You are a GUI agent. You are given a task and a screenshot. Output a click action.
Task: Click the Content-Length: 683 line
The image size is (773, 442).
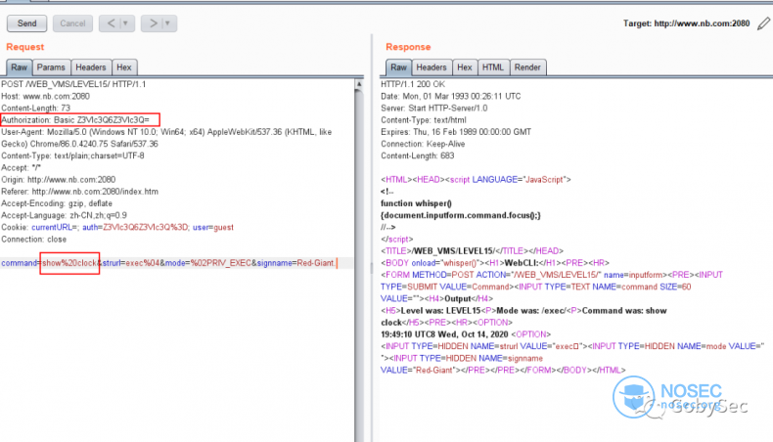pyautogui.click(x=417, y=155)
